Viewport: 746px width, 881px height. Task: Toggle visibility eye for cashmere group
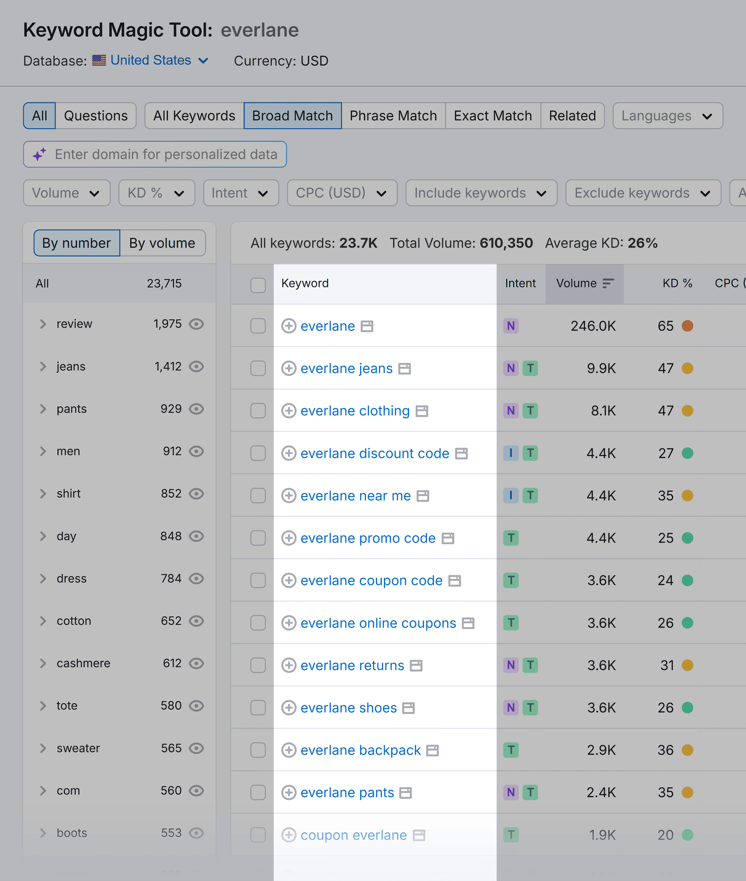(196, 663)
